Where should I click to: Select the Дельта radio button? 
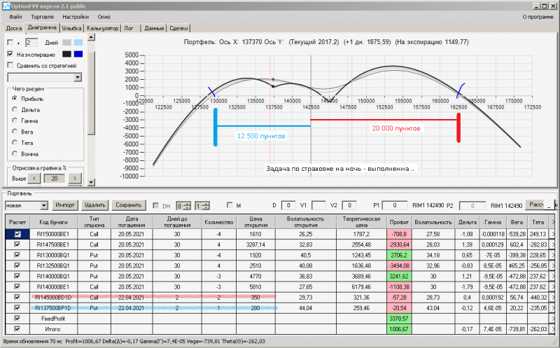point(15,109)
